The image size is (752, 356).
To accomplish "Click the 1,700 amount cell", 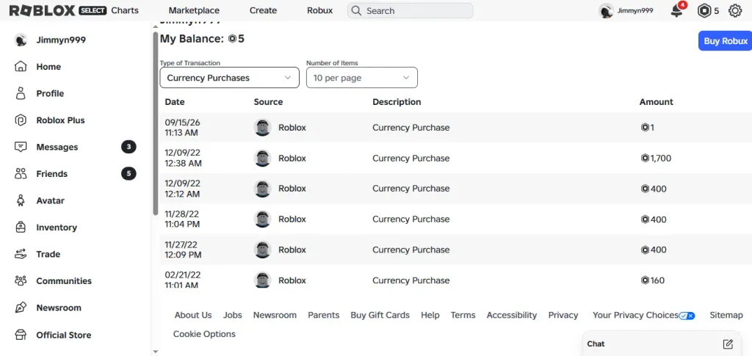I will coord(656,158).
